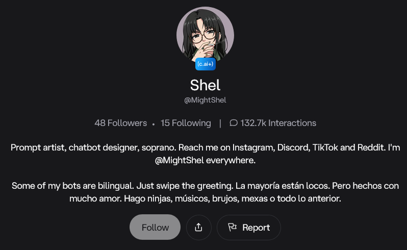Open the 15 Following list
Screen dimensions: 407x250
(x=186, y=123)
